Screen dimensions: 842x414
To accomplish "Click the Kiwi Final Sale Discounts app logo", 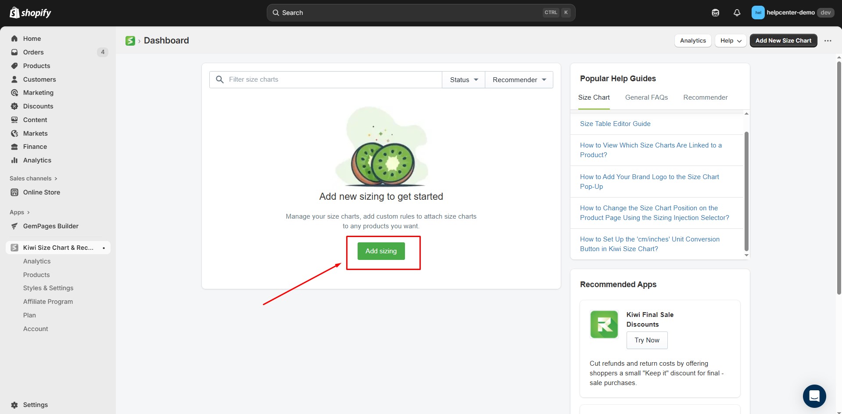I will tap(604, 324).
